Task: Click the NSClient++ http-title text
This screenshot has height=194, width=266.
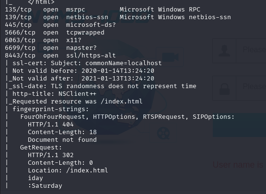Action: click(77, 94)
